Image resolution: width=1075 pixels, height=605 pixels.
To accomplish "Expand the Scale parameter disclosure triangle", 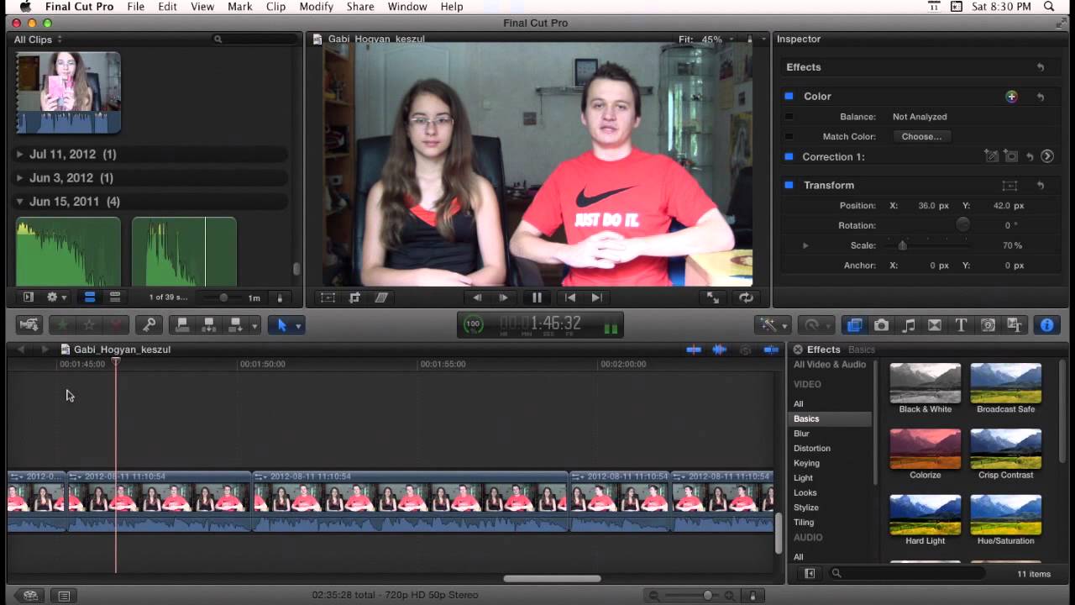I will tap(805, 245).
